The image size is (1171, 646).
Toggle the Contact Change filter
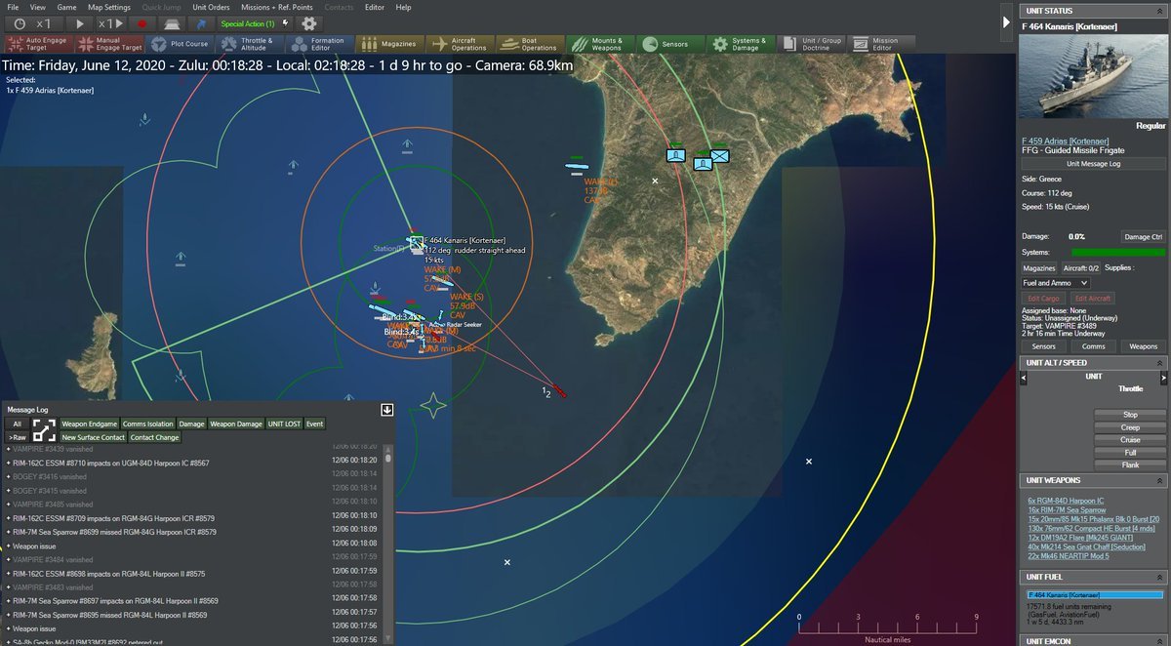[x=155, y=438]
